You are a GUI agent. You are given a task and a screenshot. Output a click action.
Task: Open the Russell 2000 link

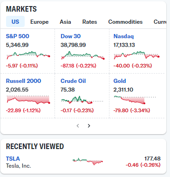[23, 81]
